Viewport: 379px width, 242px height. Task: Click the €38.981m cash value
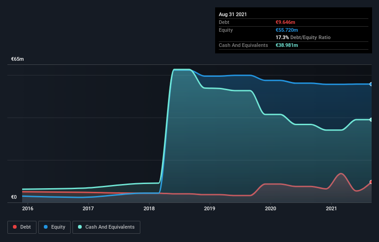coord(287,45)
